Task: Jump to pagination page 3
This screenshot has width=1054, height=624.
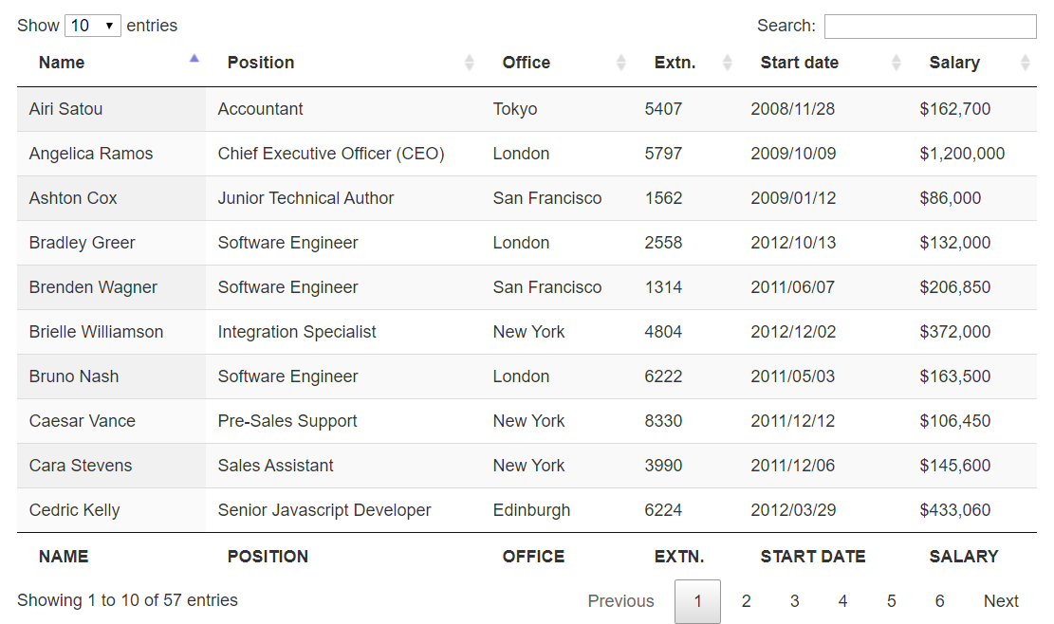Action: click(x=795, y=601)
